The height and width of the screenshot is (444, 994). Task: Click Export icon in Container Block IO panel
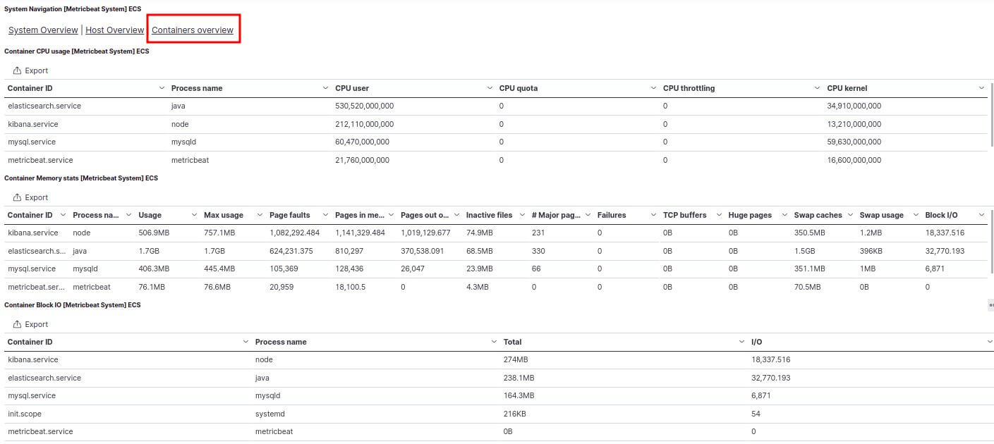[18, 324]
